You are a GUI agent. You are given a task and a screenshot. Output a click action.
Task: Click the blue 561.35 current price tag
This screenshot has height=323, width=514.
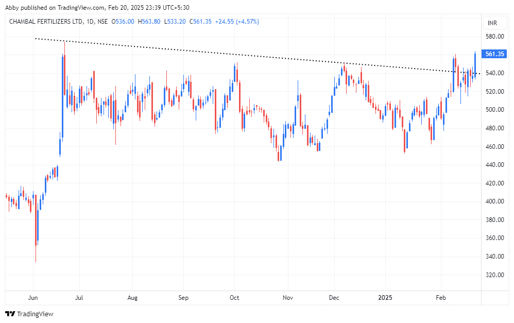[x=494, y=54]
